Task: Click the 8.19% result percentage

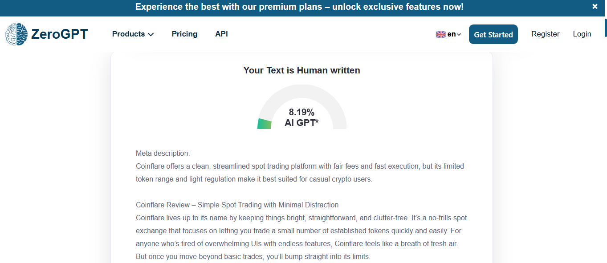Action: point(301,112)
